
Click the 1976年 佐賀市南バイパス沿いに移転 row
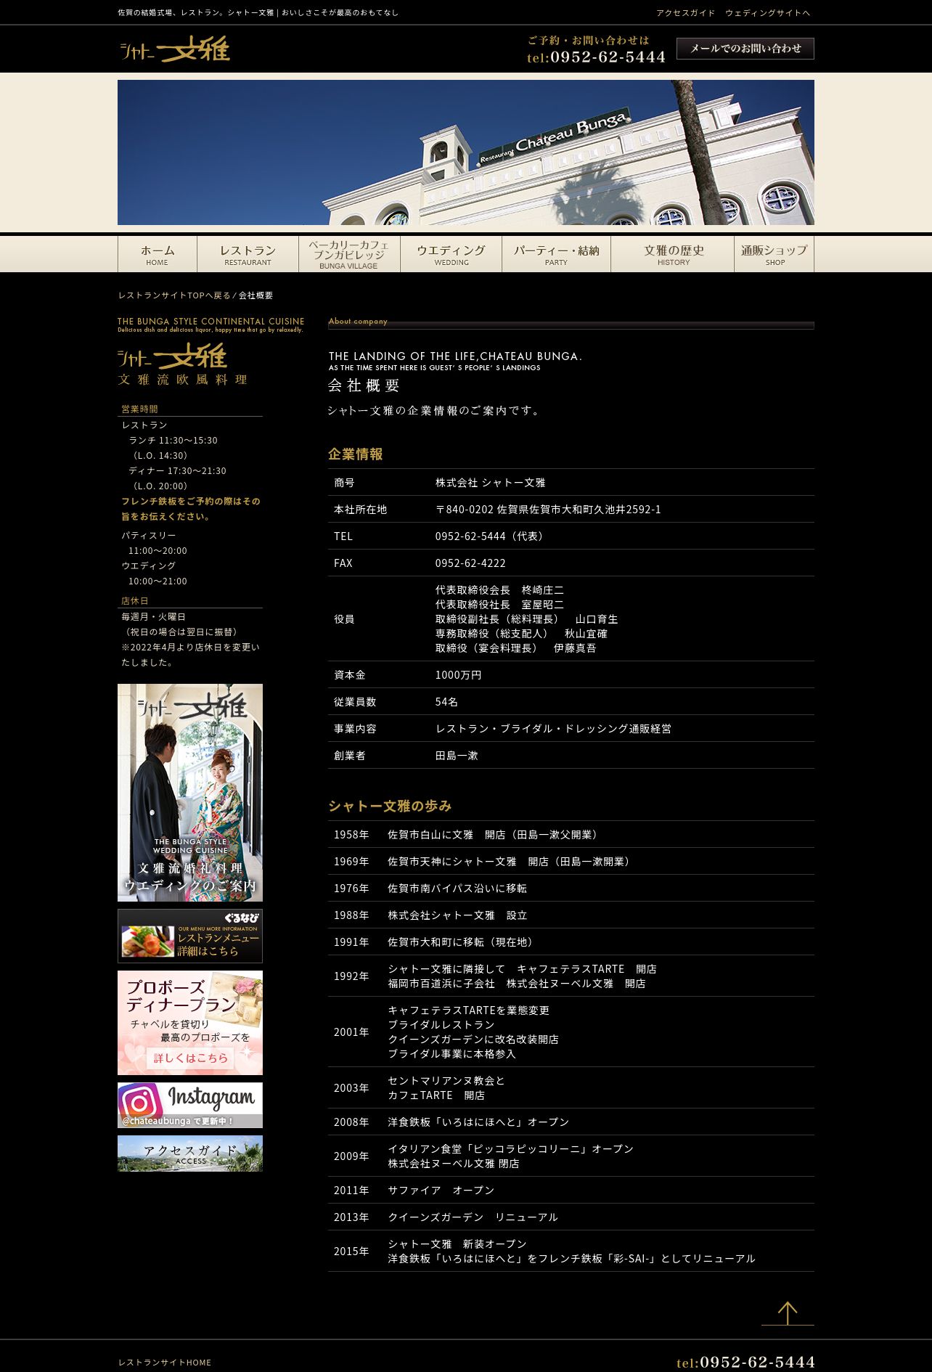[x=571, y=889]
